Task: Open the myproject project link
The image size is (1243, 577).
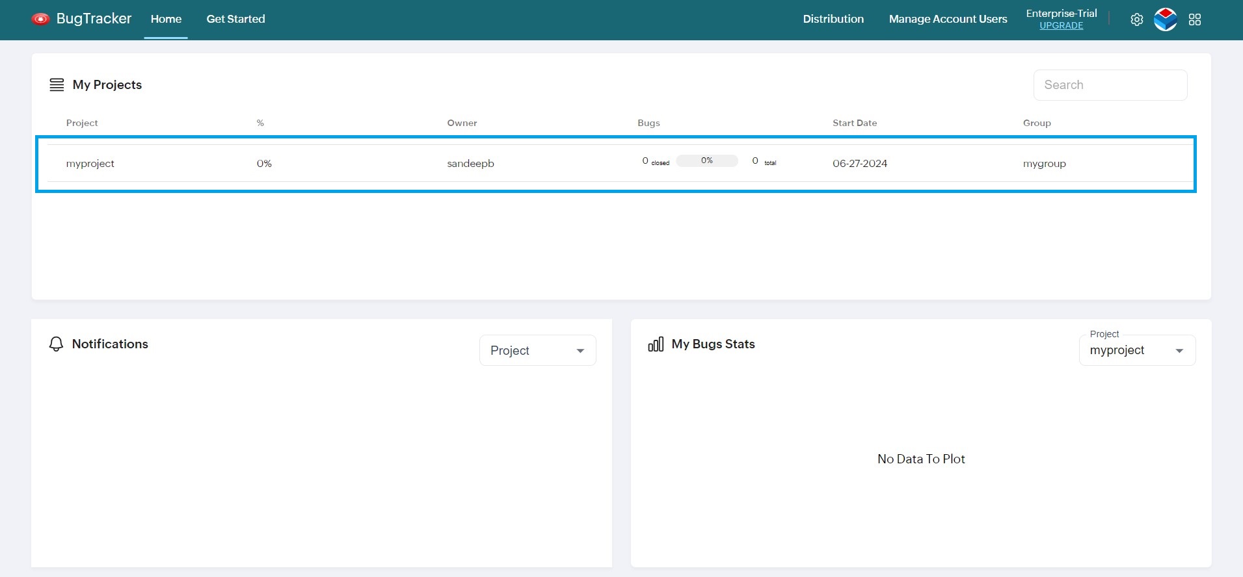Action: click(x=90, y=164)
